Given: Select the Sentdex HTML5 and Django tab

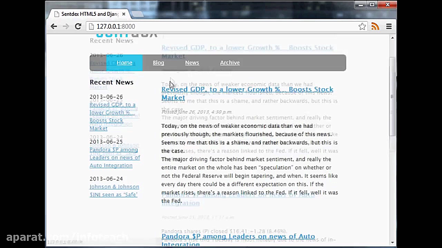Looking at the screenshot, I should 90,14.
